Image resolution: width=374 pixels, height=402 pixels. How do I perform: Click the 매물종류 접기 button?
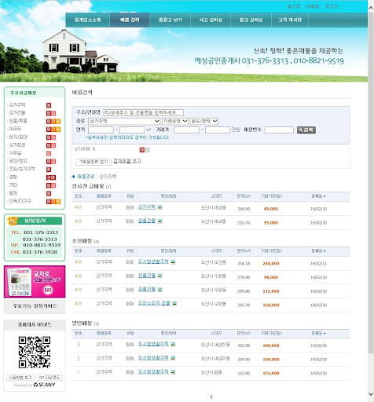[x=93, y=162]
